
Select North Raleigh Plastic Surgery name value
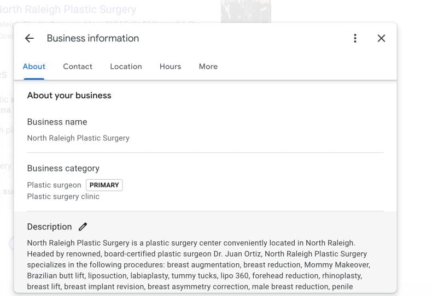(x=78, y=138)
